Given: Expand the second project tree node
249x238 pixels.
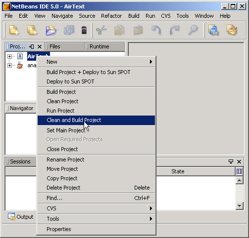Looking at the screenshot, I should pyautogui.click(x=9, y=65).
